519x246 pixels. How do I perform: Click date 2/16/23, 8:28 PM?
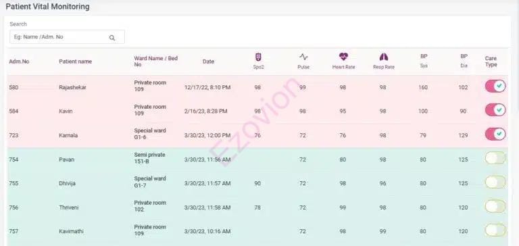point(205,112)
